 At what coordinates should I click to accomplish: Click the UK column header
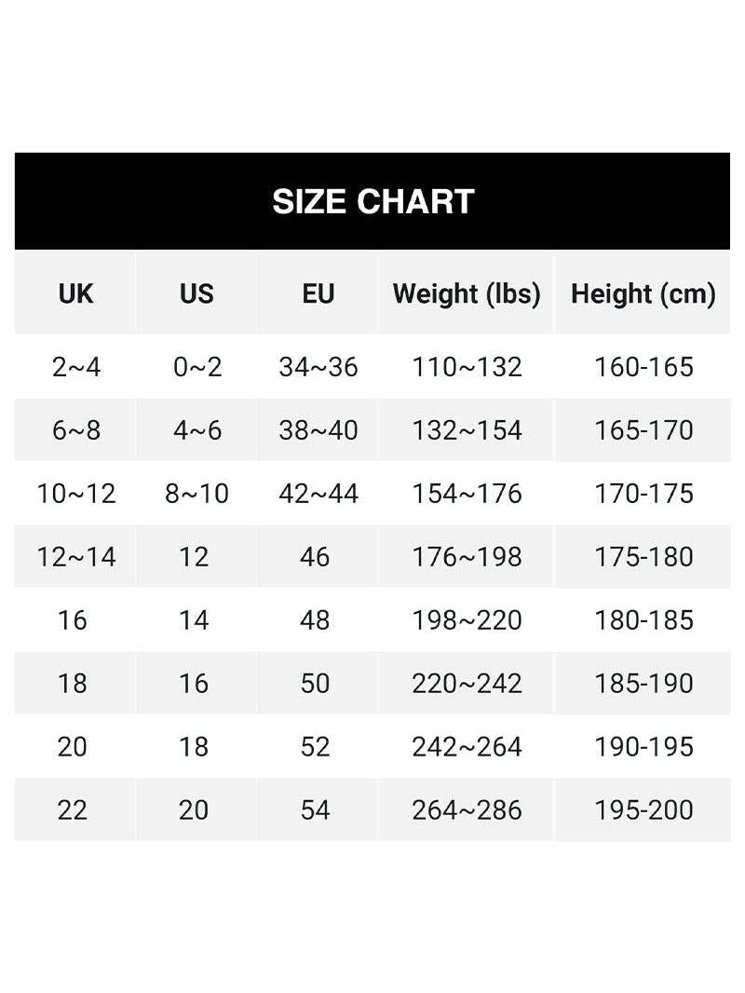pos(75,293)
